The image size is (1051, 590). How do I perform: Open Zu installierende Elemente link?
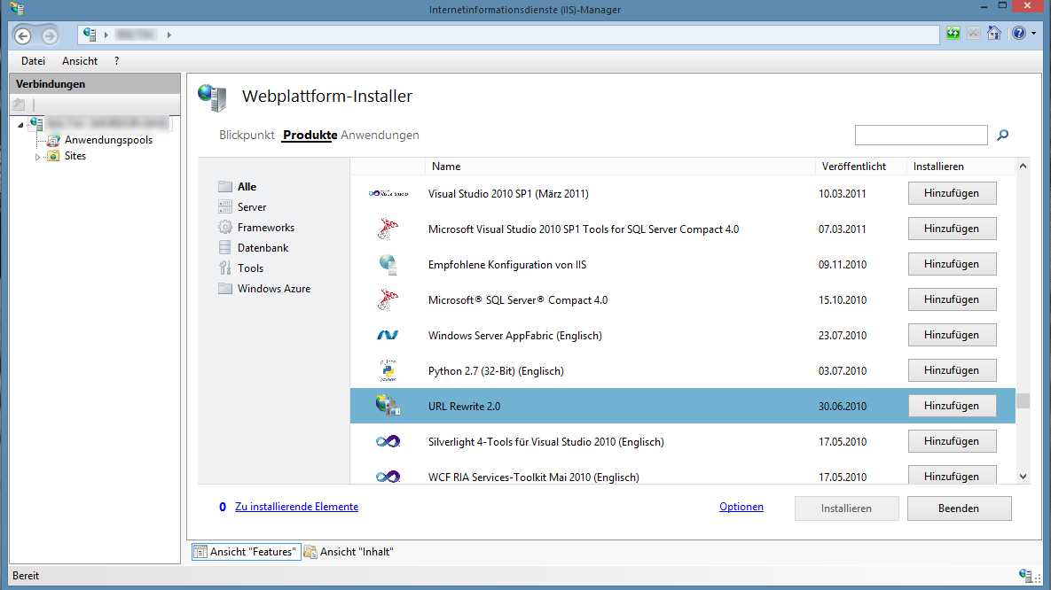(x=296, y=507)
